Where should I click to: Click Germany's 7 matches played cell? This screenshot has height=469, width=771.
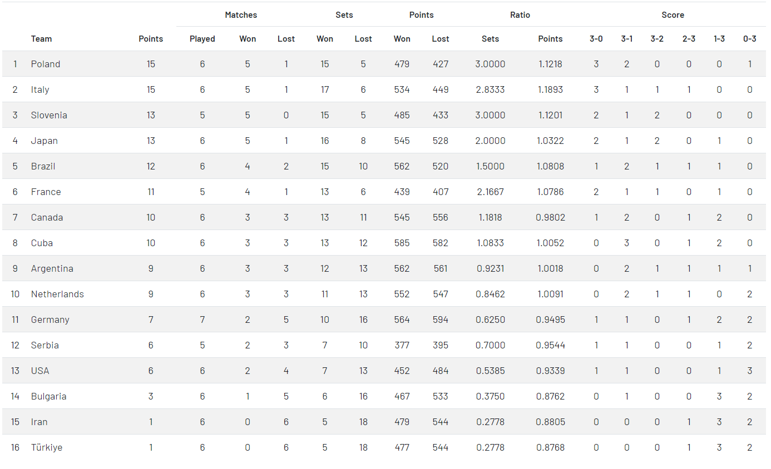(x=202, y=320)
